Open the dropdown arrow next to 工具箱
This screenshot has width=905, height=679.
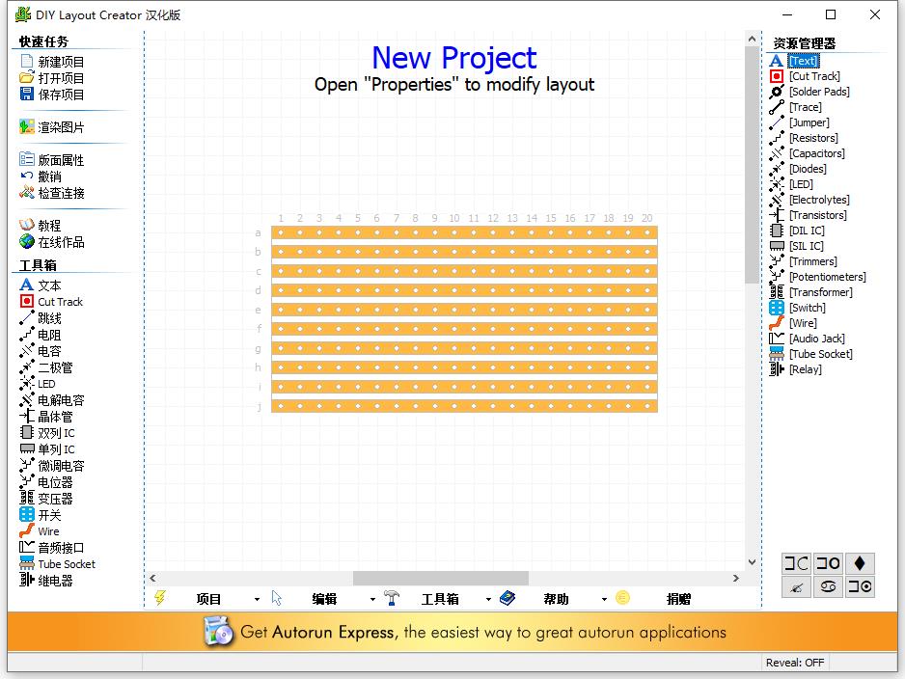[x=489, y=598]
